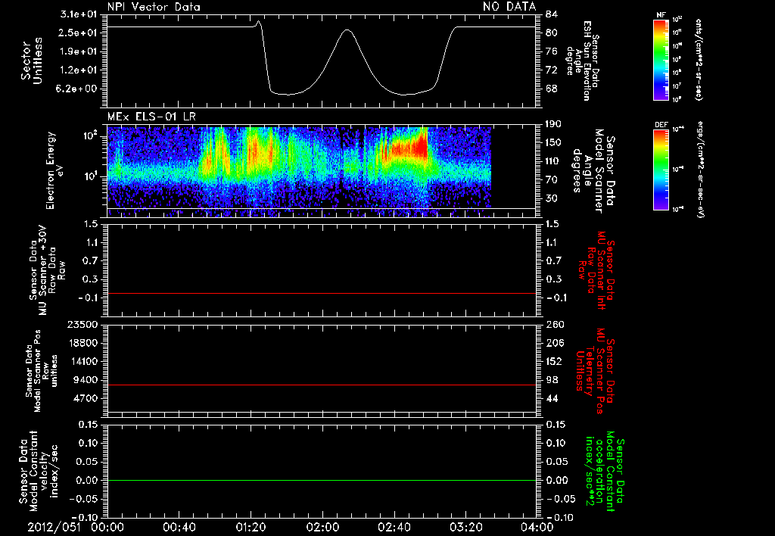Click the '1.9e+01' sector tick label

click(78, 51)
